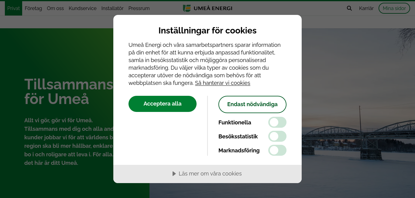
Task: Expand Läs mer om våra cookies
Action: click(207, 174)
